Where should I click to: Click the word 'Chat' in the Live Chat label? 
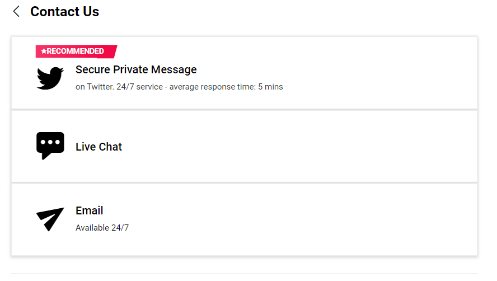110,147
